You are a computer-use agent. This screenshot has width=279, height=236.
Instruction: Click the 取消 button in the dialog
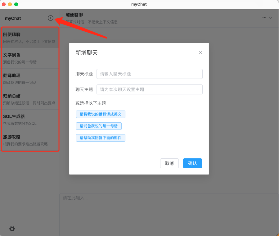(x=169, y=163)
